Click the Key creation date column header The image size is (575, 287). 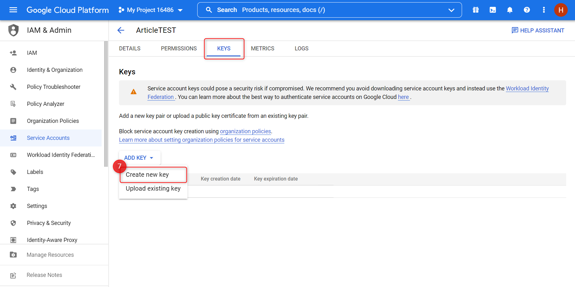221,179
